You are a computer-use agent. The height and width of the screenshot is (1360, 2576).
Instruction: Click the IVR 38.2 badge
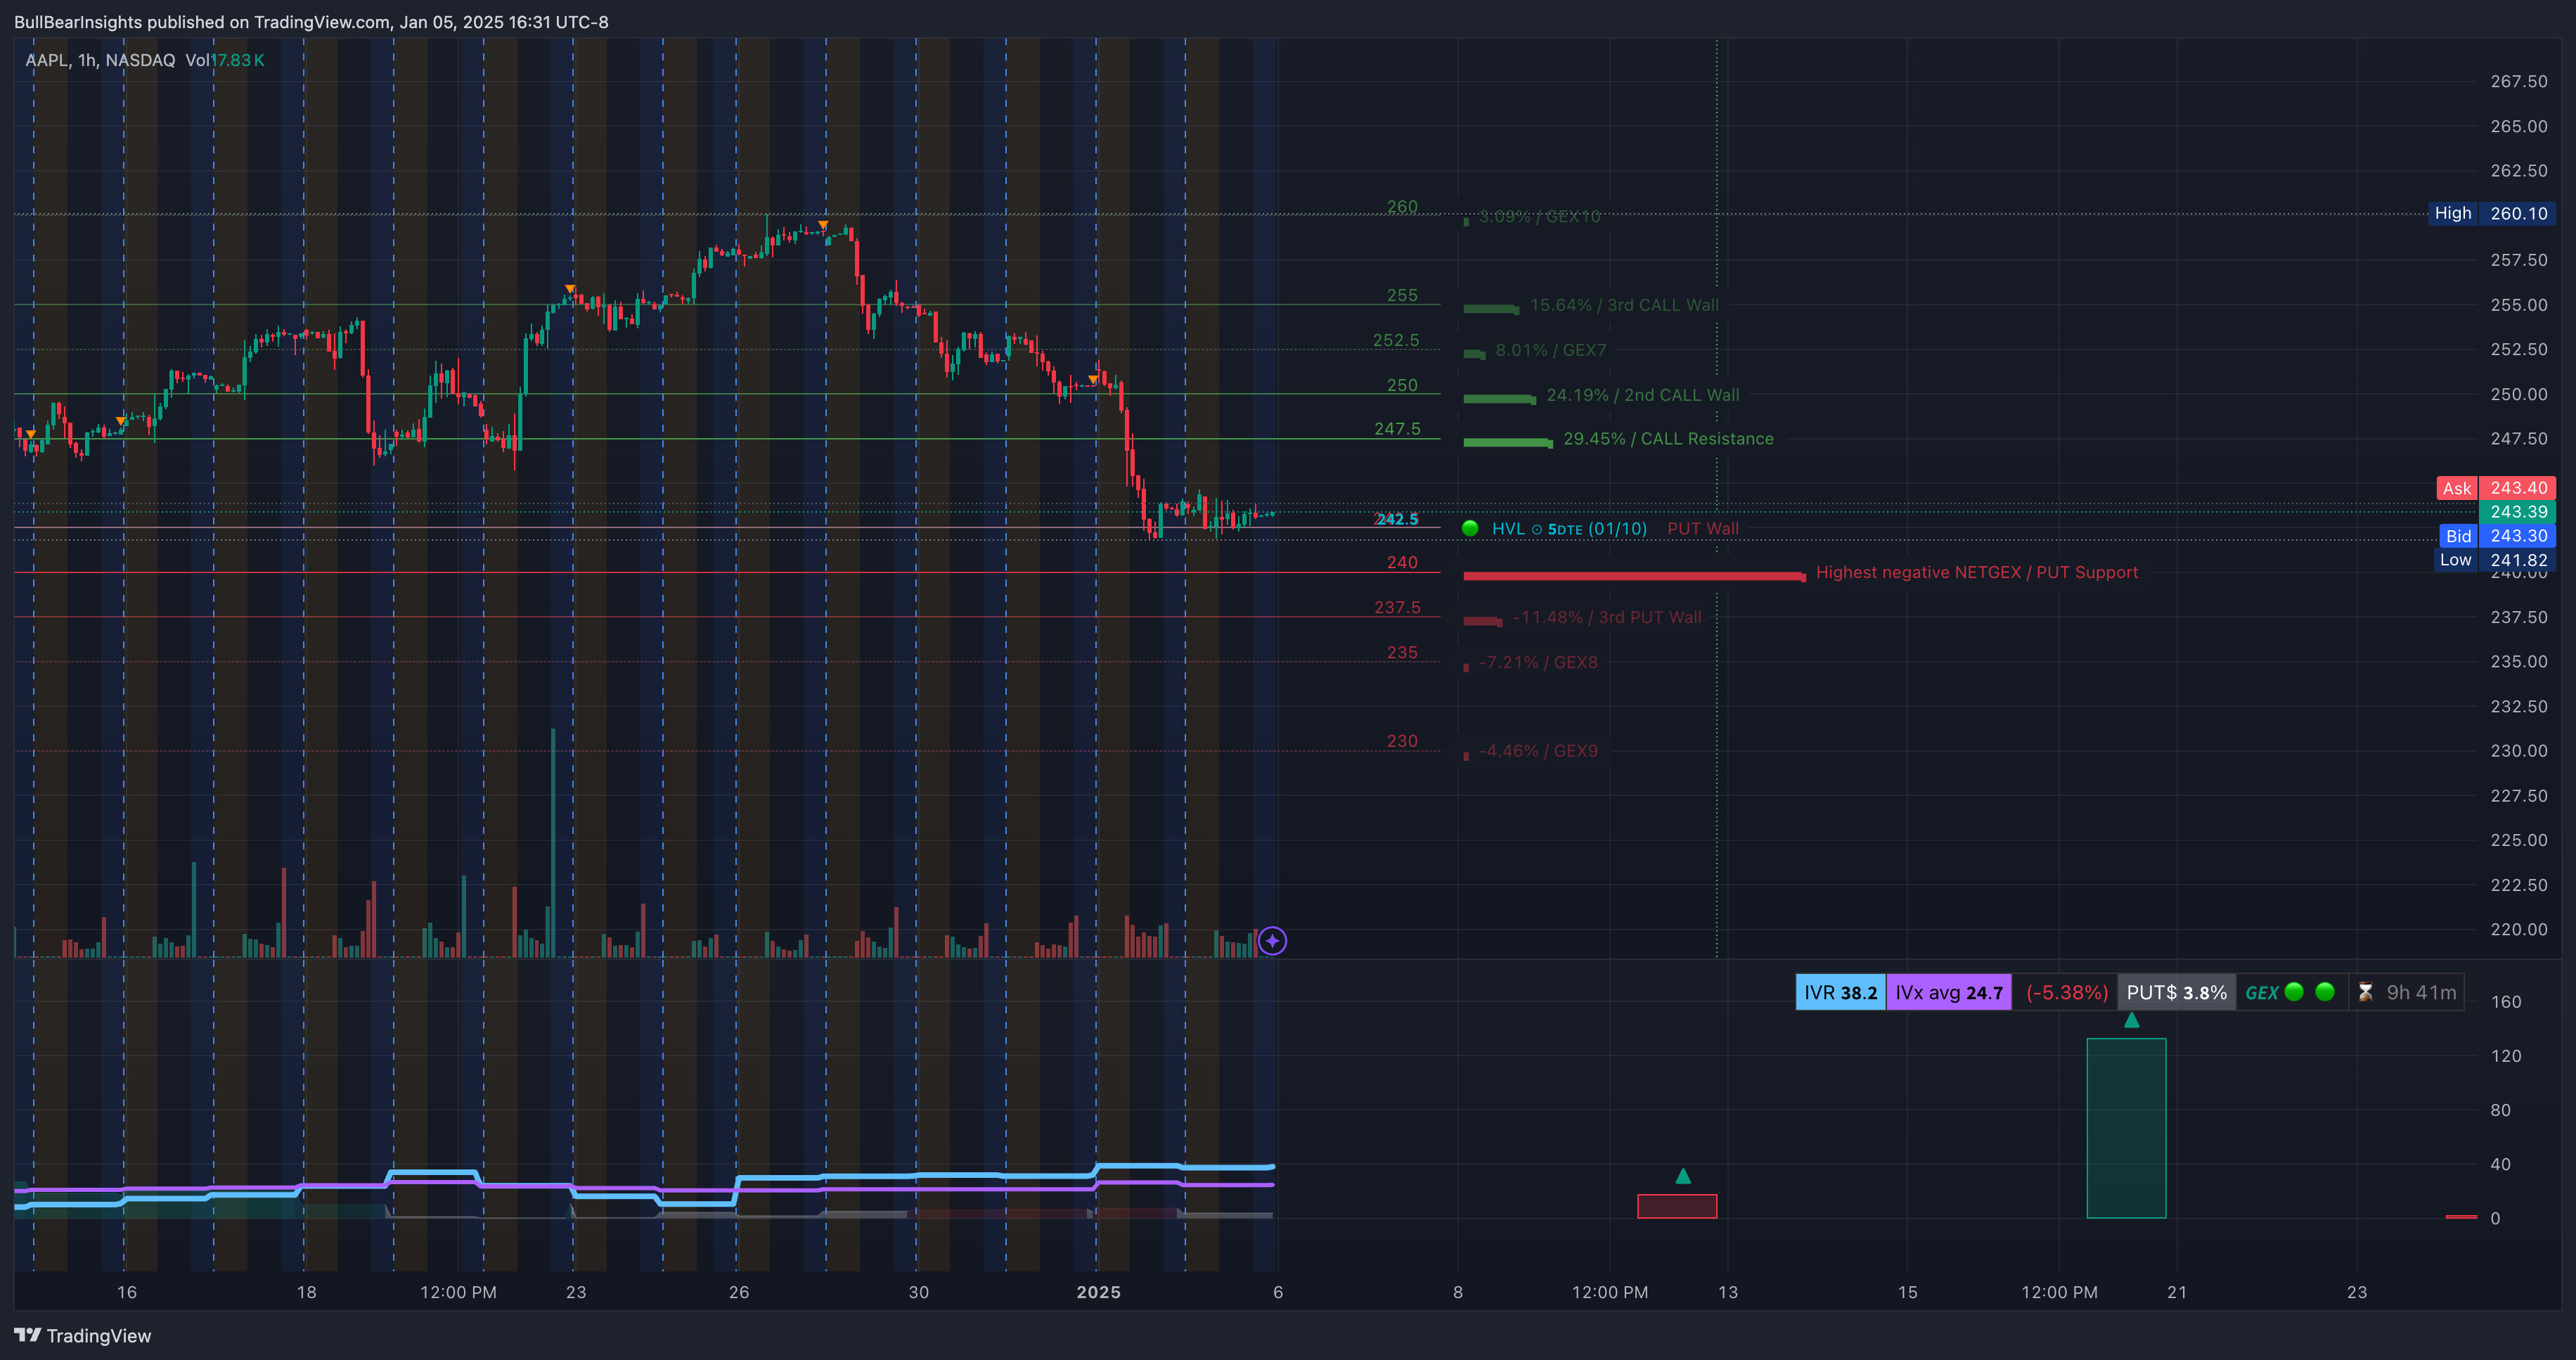[x=1840, y=992]
